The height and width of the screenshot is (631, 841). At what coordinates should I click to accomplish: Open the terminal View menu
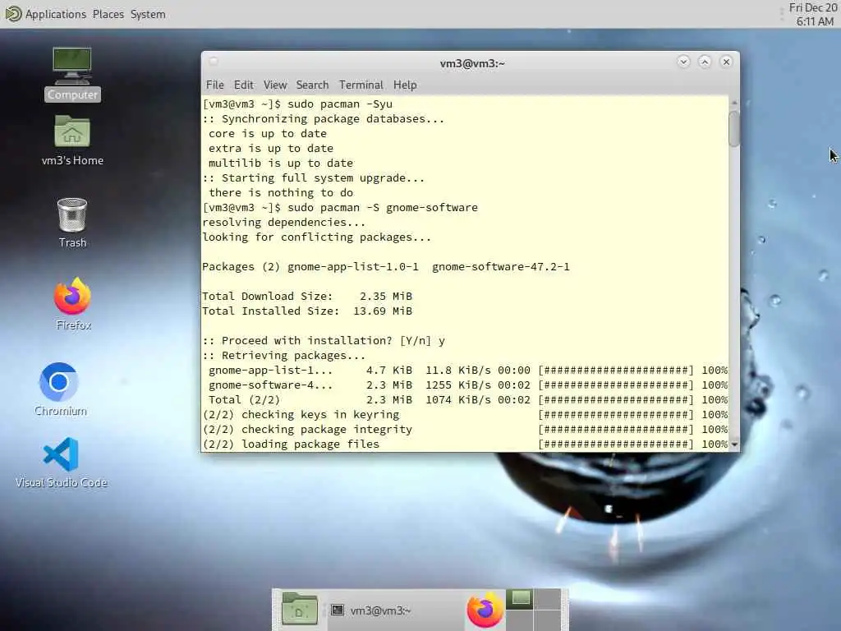(275, 85)
